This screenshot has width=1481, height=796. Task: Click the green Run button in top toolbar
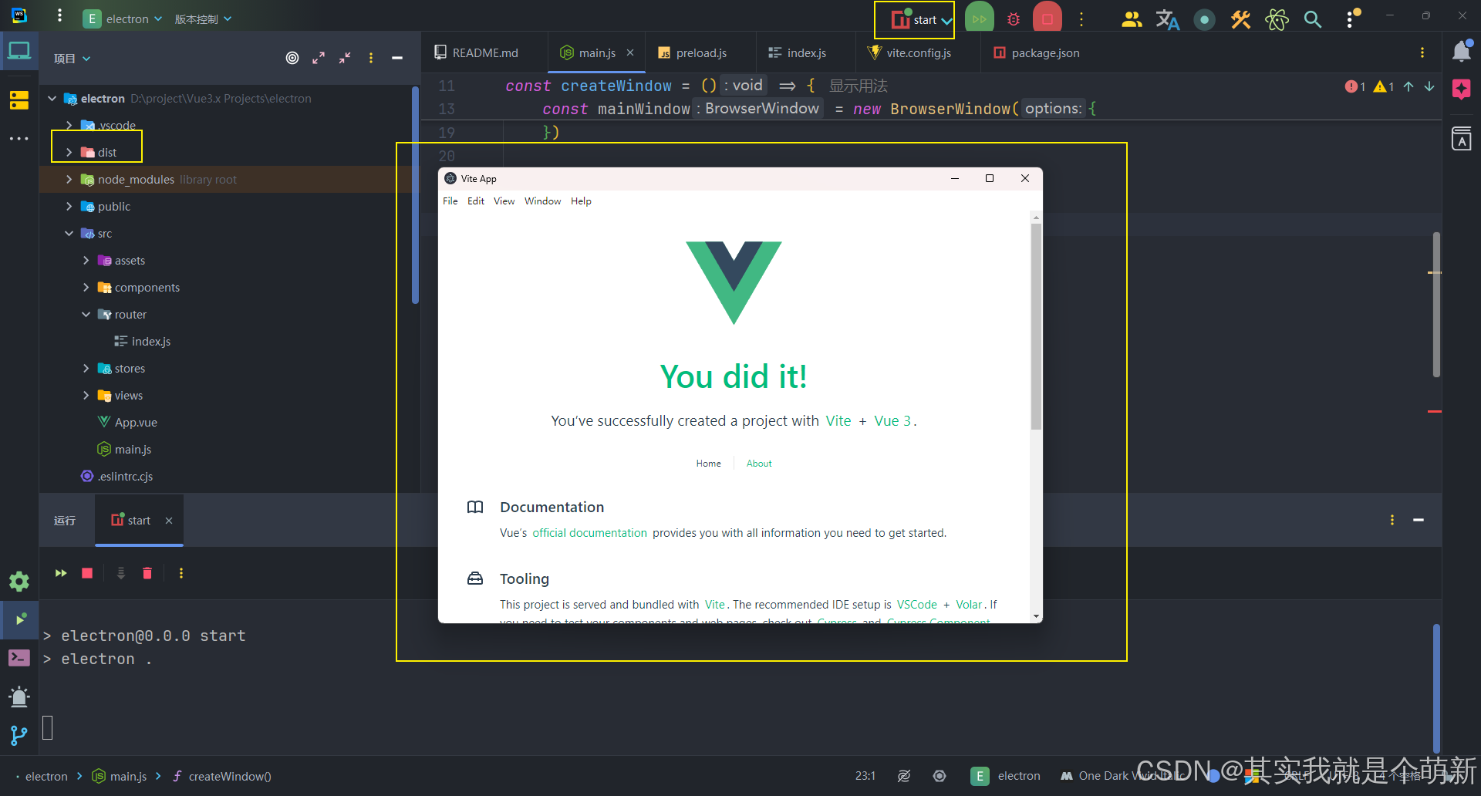(979, 19)
